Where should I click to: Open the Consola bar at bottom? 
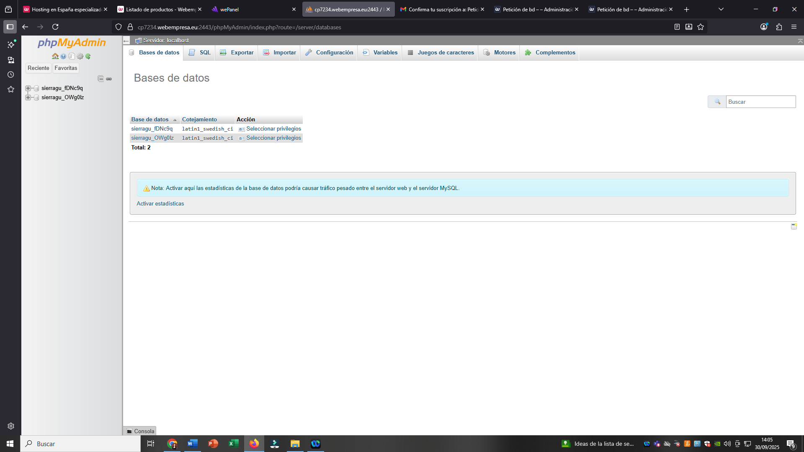pos(140,431)
